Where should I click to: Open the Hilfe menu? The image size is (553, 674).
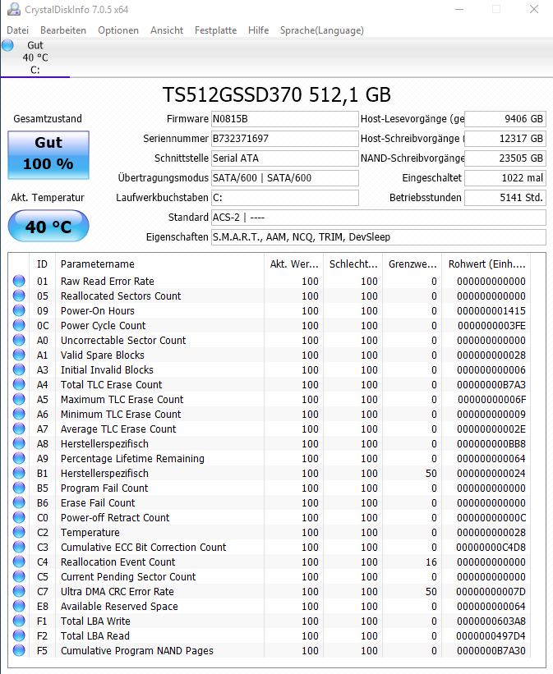coord(259,30)
